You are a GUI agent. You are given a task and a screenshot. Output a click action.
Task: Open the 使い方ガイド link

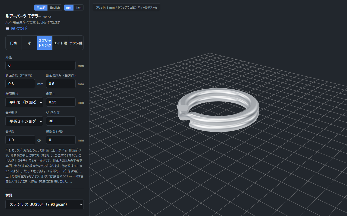point(19,28)
